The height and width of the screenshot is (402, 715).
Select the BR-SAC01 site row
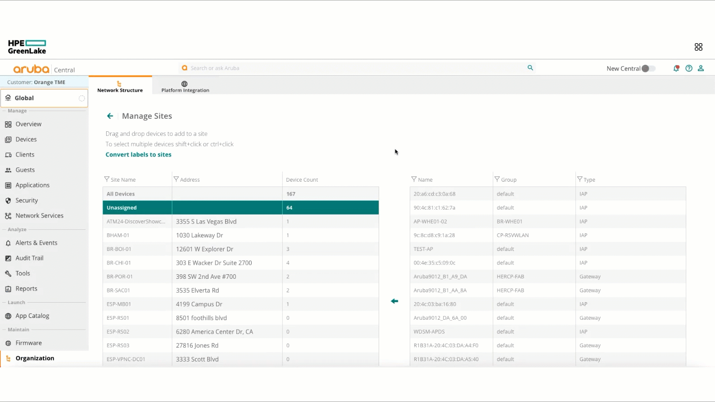pos(240,290)
